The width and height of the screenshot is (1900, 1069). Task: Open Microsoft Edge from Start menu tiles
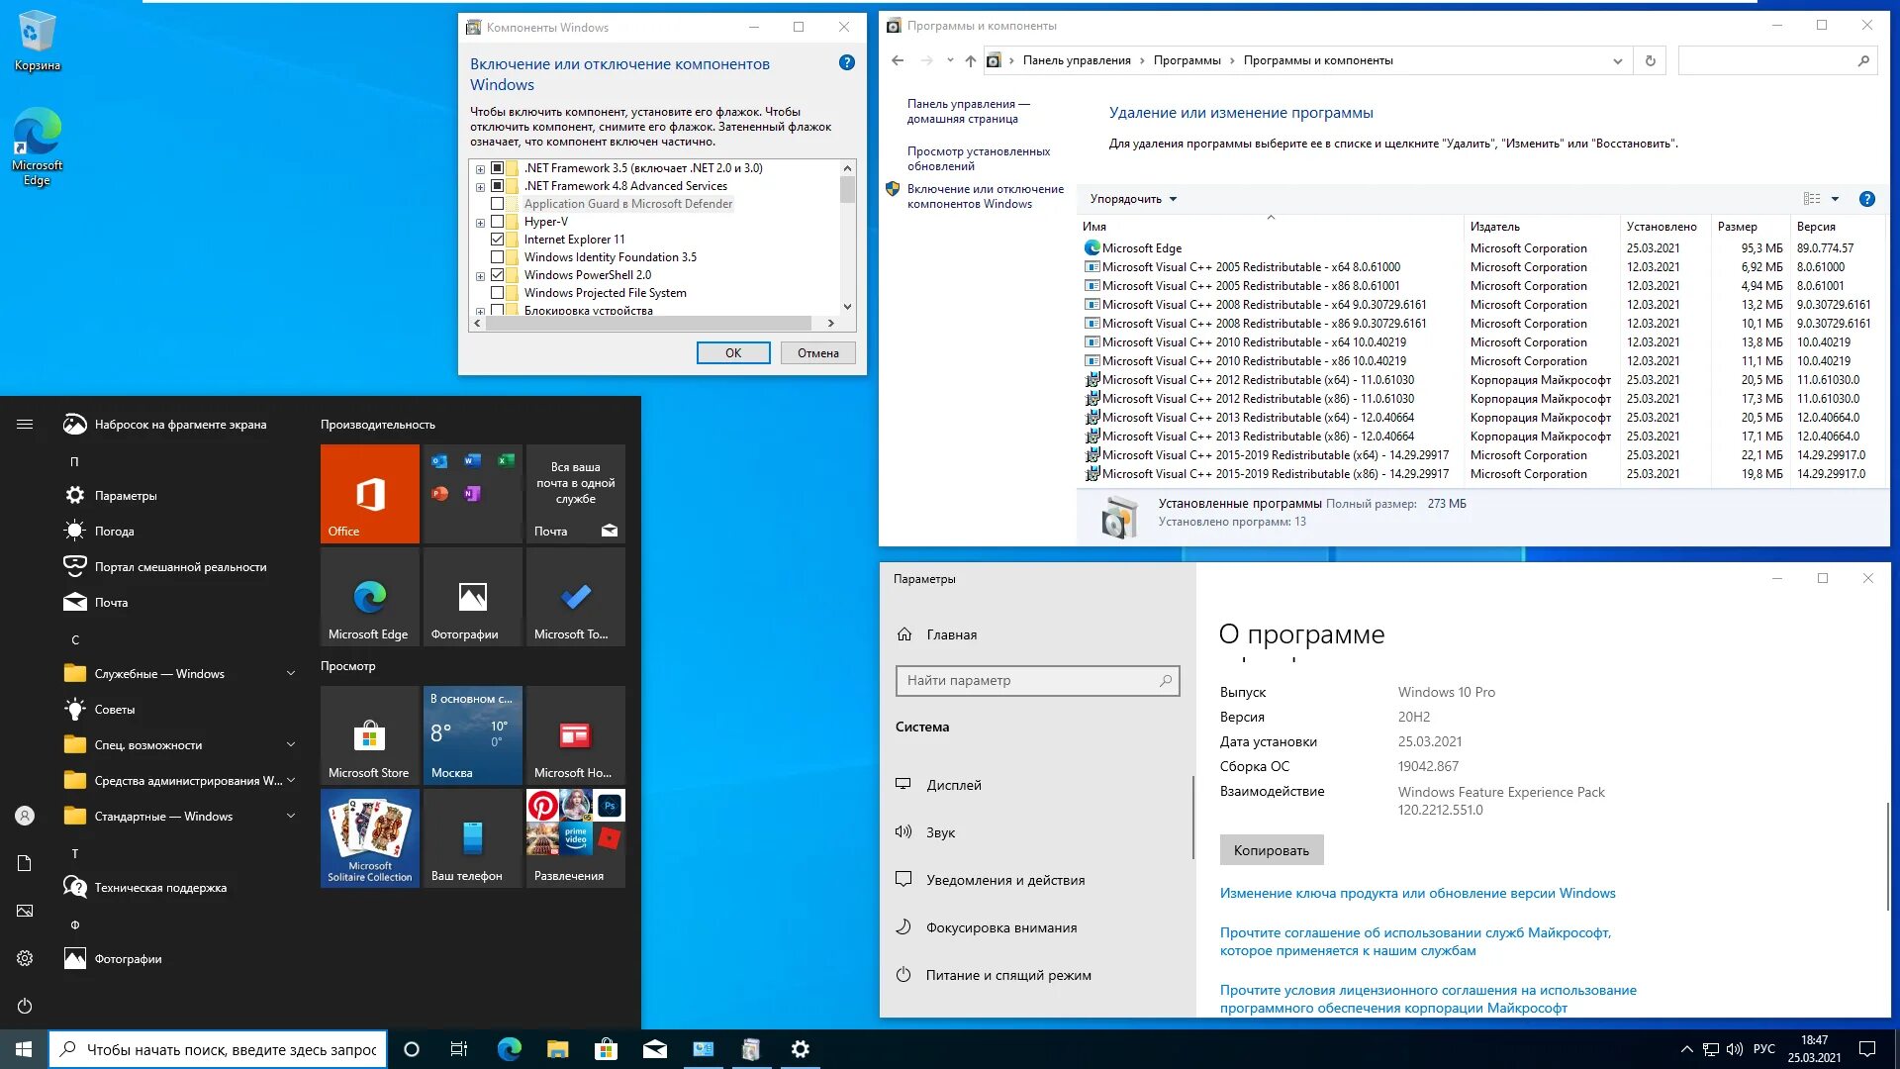pos(369,605)
